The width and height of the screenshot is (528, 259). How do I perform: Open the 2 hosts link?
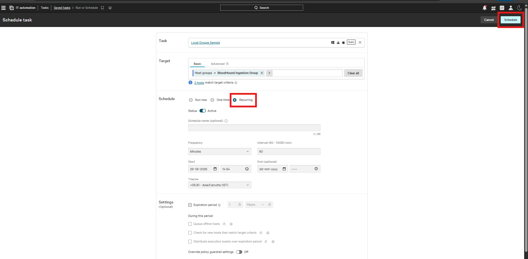tap(199, 83)
